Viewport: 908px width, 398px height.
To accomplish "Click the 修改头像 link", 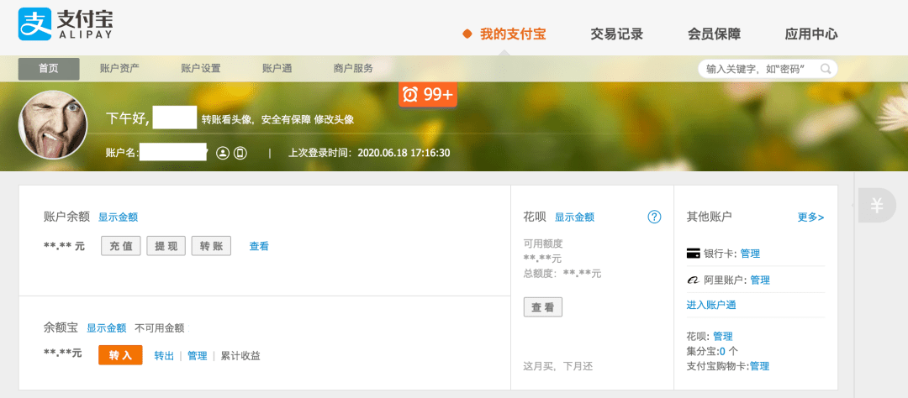I will tap(334, 120).
